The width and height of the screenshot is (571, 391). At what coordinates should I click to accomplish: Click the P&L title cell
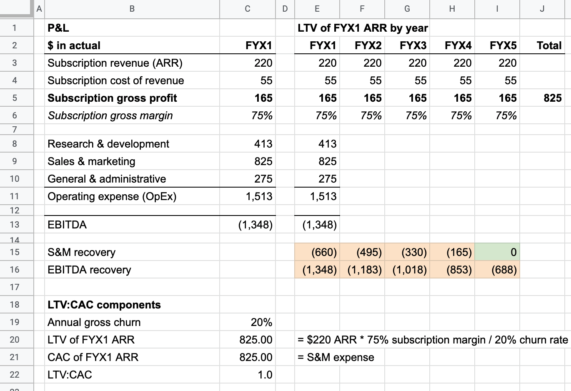click(x=132, y=28)
